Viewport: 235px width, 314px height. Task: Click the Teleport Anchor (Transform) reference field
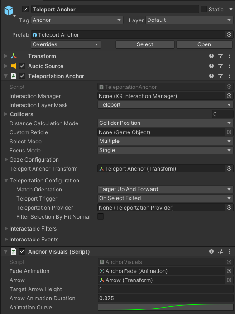click(162, 169)
